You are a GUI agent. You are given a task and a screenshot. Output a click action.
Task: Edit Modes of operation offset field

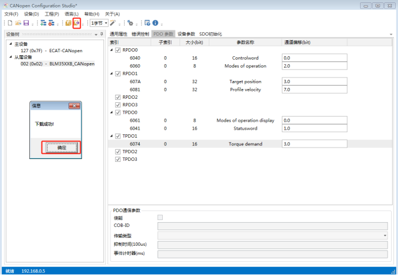[x=314, y=66]
